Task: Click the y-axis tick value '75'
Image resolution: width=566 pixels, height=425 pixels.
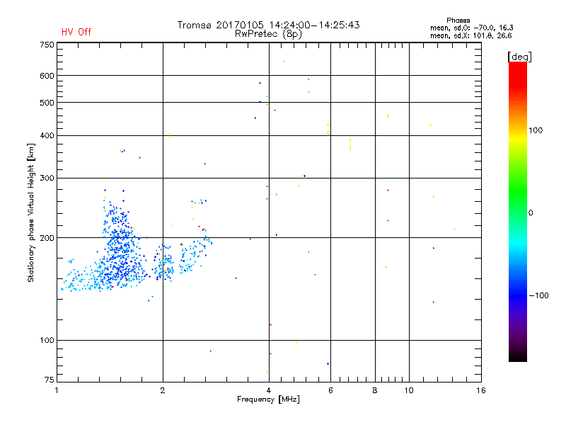Action: (50, 380)
